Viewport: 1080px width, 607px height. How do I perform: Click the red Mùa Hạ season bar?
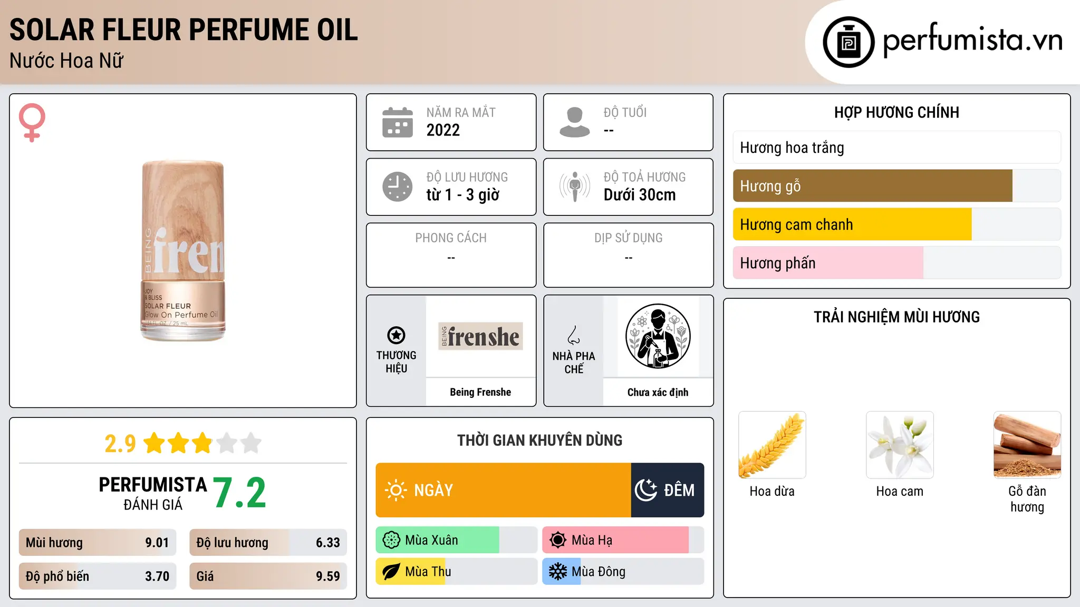click(x=623, y=540)
